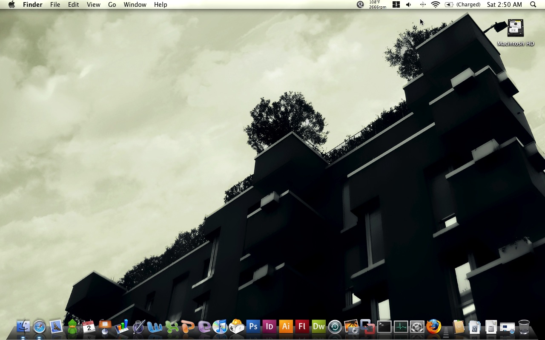Open the disk image file stack
The height and width of the screenshot is (340, 545).
(491, 327)
